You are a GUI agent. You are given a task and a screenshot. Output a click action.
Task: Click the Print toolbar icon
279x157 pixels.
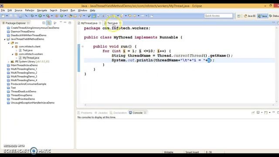click(20, 16)
